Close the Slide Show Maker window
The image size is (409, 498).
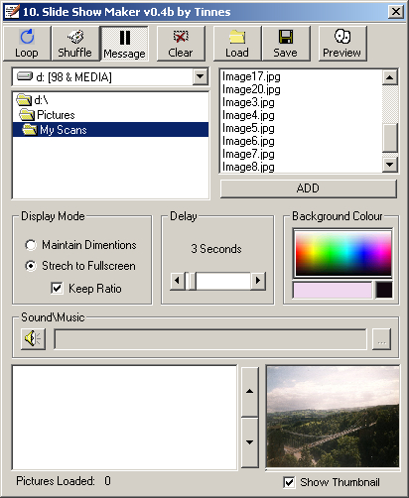[x=395, y=12]
